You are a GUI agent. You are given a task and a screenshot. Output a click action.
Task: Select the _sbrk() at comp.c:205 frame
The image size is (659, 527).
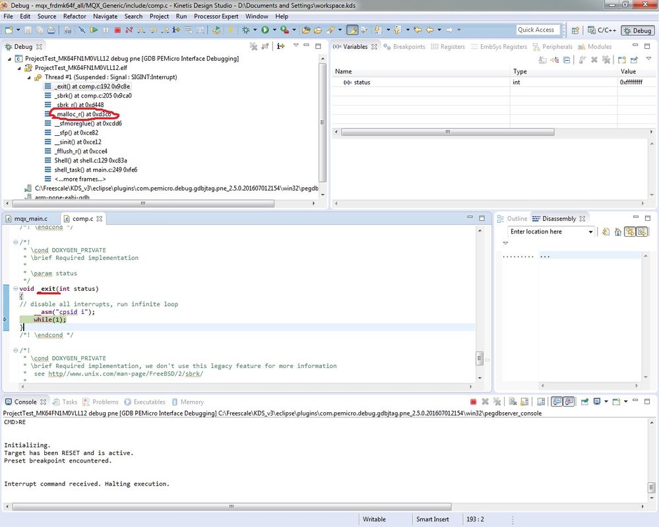[x=92, y=96]
